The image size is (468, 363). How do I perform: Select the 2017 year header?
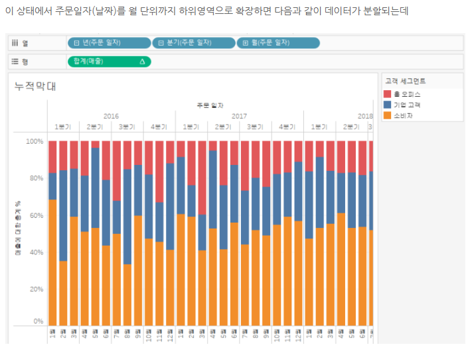point(240,116)
